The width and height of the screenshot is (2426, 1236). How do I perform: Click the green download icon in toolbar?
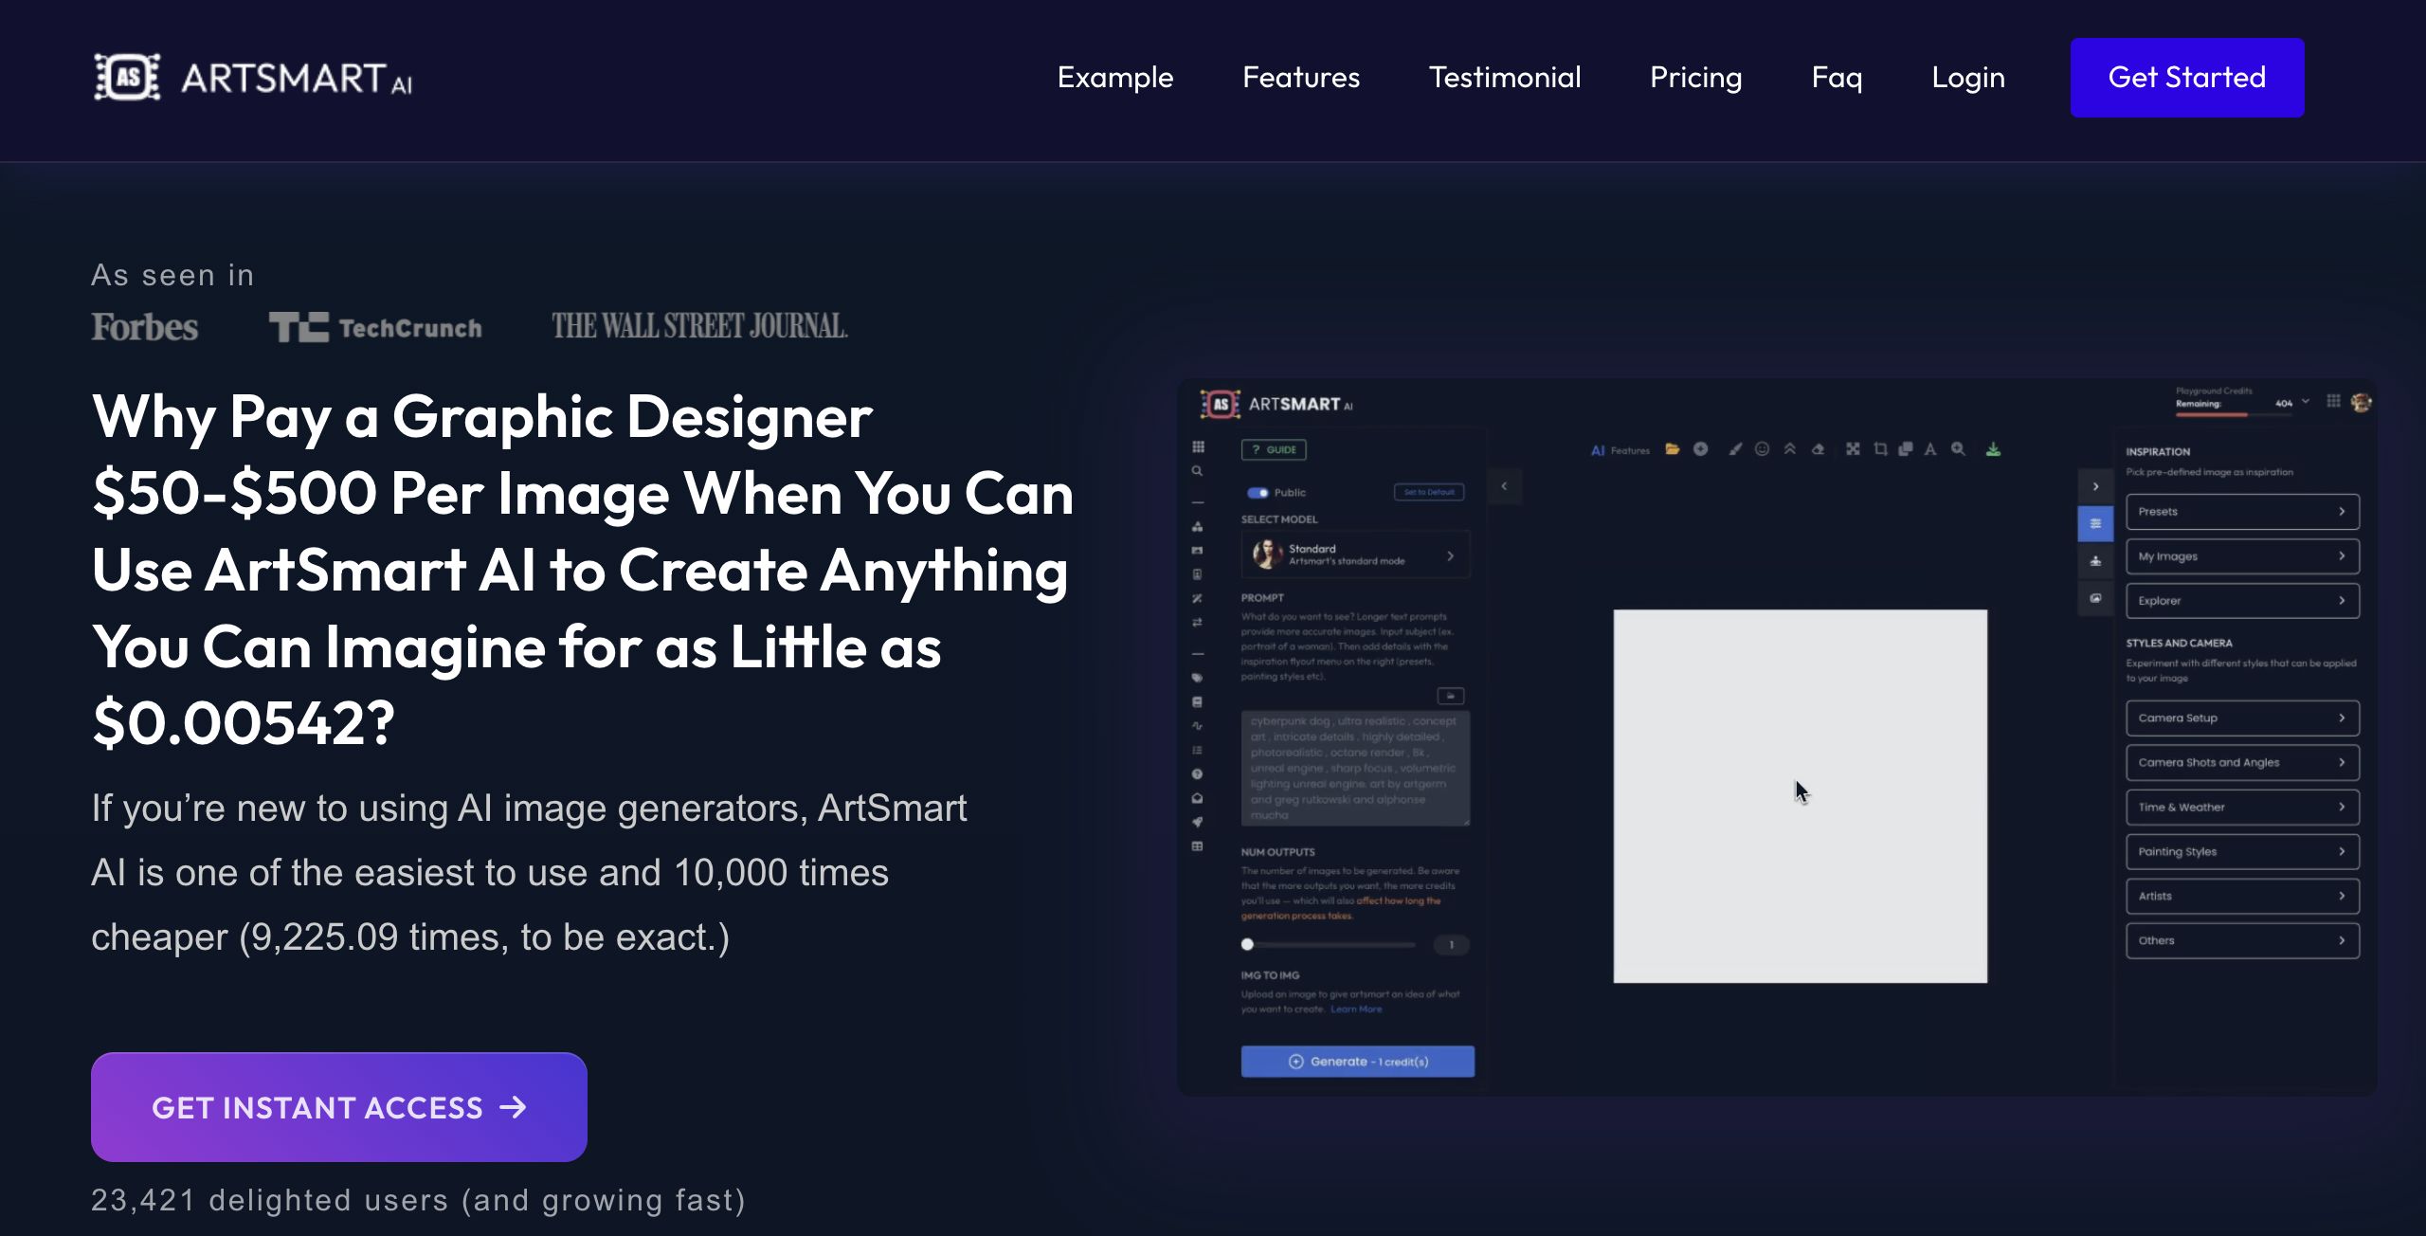pos(1993,449)
